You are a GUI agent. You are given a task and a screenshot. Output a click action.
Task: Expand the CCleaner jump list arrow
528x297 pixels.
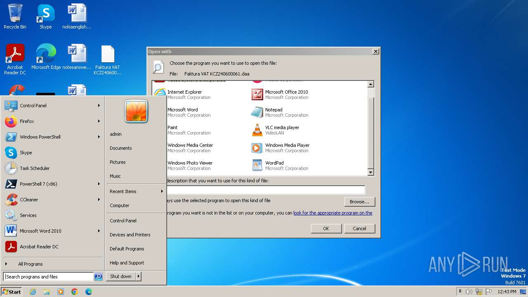click(99, 200)
